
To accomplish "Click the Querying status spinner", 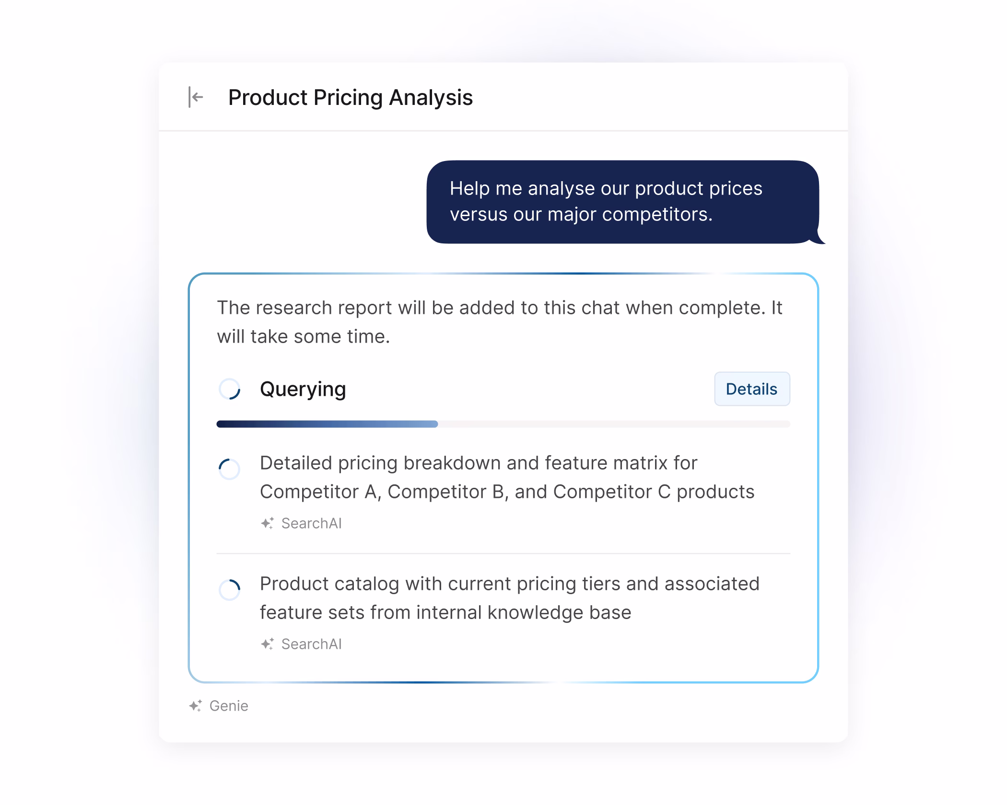I will tap(230, 389).
